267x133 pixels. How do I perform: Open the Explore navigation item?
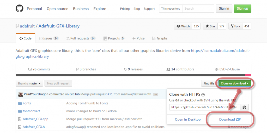pos(100,9)
